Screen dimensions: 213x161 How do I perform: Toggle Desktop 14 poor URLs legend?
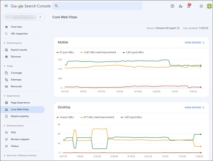coord(65,117)
